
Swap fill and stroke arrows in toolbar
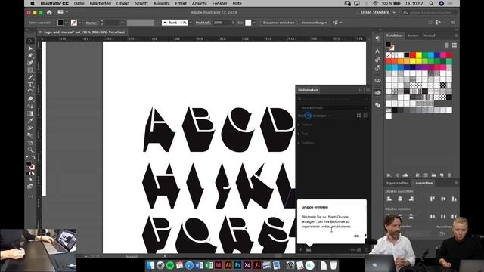tap(33, 158)
